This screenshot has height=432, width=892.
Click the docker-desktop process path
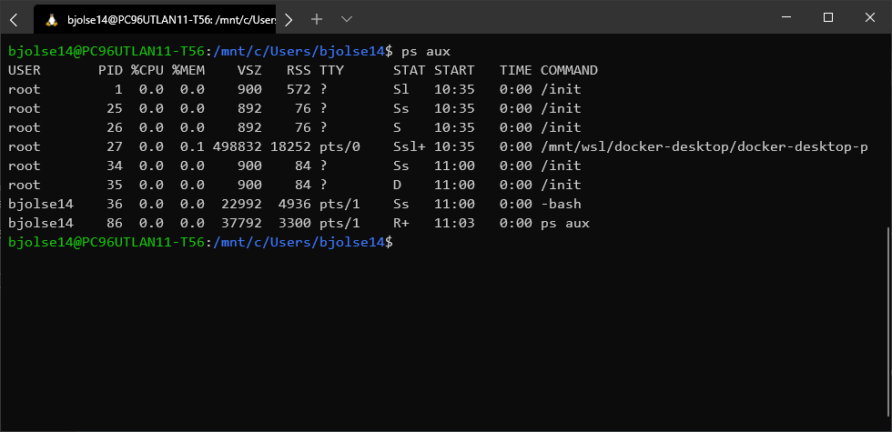click(x=704, y=146)
